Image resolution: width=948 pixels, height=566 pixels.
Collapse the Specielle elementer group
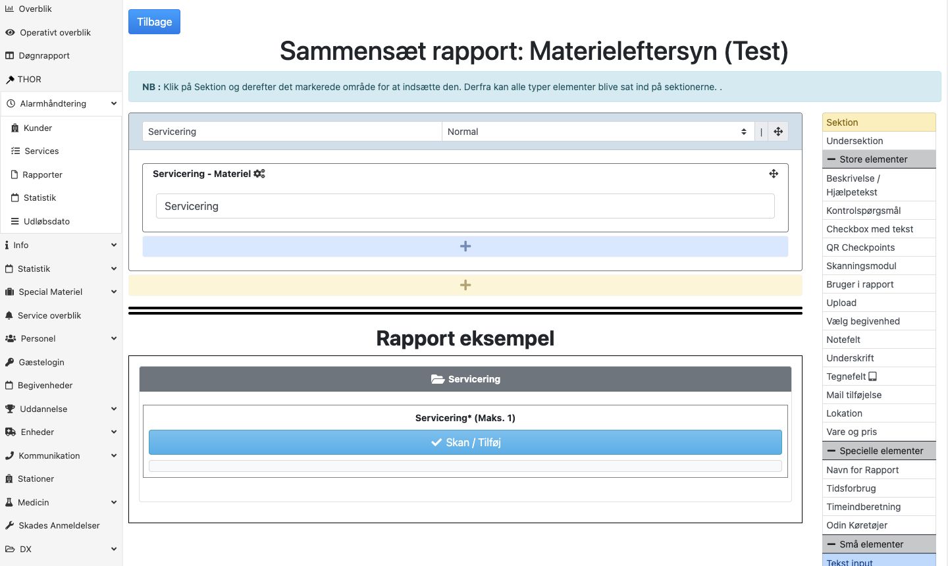point(879,451)
